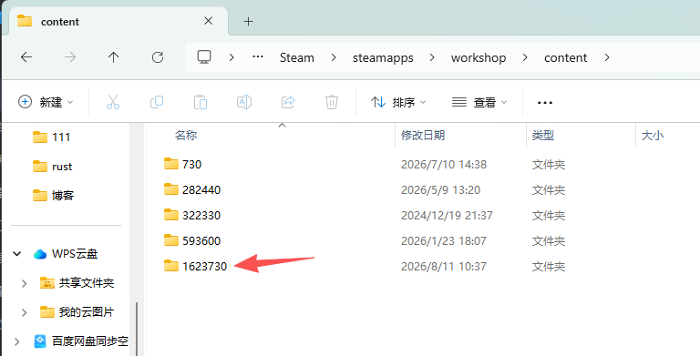
Task: Click the Rename icon in toolbar
Action: coord(244,102)
